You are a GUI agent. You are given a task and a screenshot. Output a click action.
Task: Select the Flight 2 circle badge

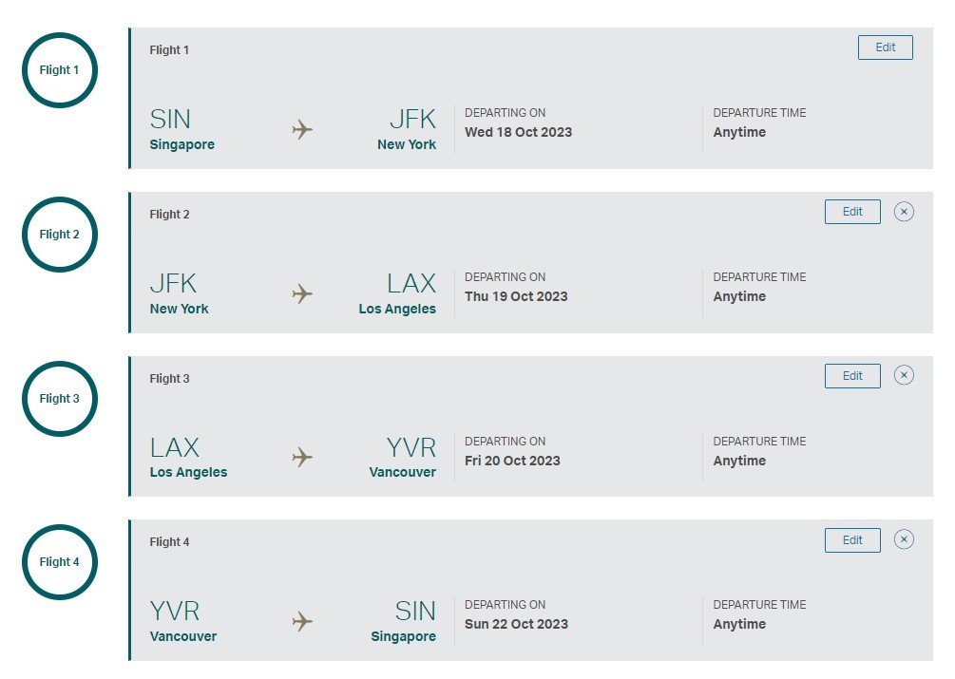(59, 234)
